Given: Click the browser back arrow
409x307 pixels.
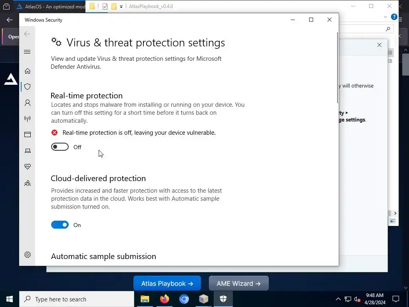Looking at the screenshot, I should click(10, 20).
